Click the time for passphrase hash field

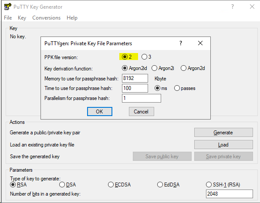point(135,88)
